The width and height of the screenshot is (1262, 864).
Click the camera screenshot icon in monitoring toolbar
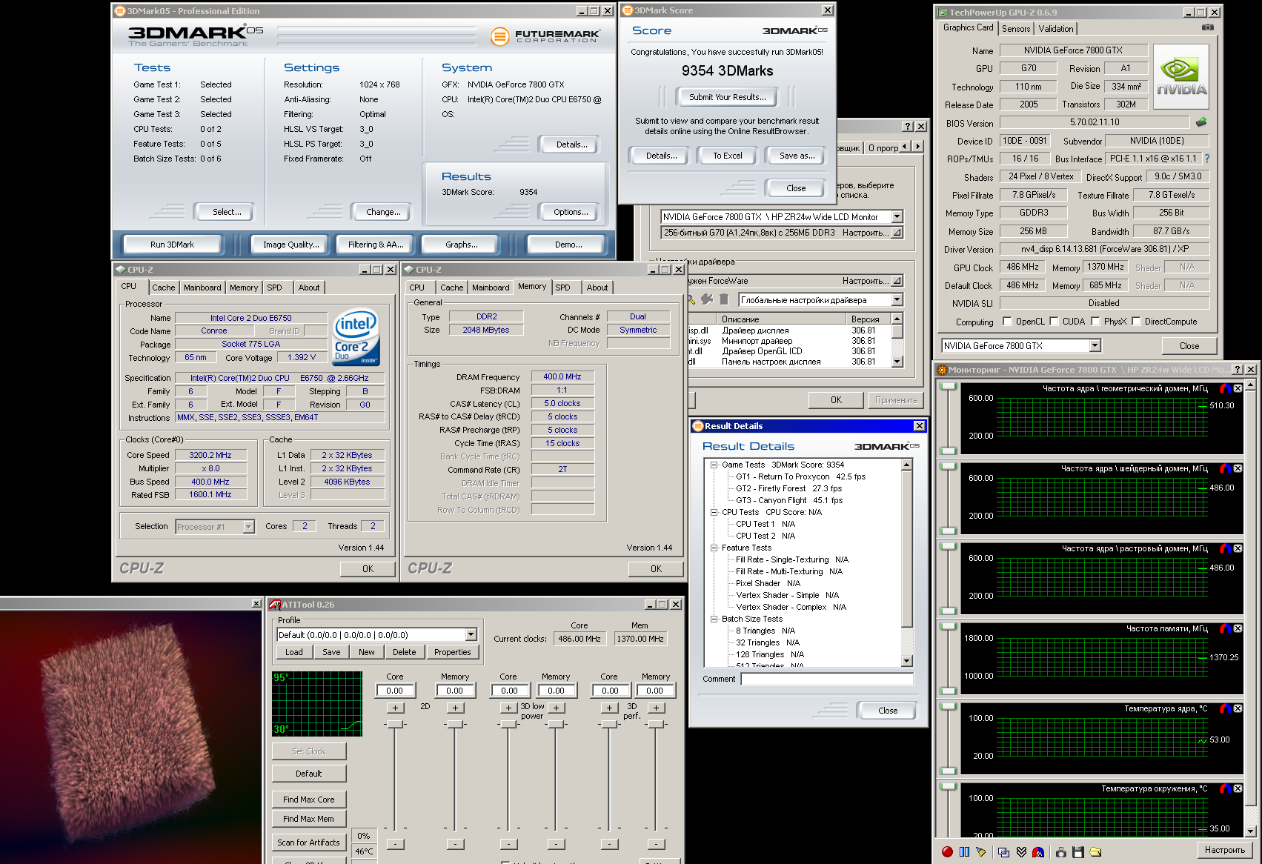[x=1060, y=851]
